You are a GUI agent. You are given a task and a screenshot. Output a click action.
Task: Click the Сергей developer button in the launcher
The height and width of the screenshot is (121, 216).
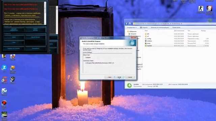coord(35,30)
